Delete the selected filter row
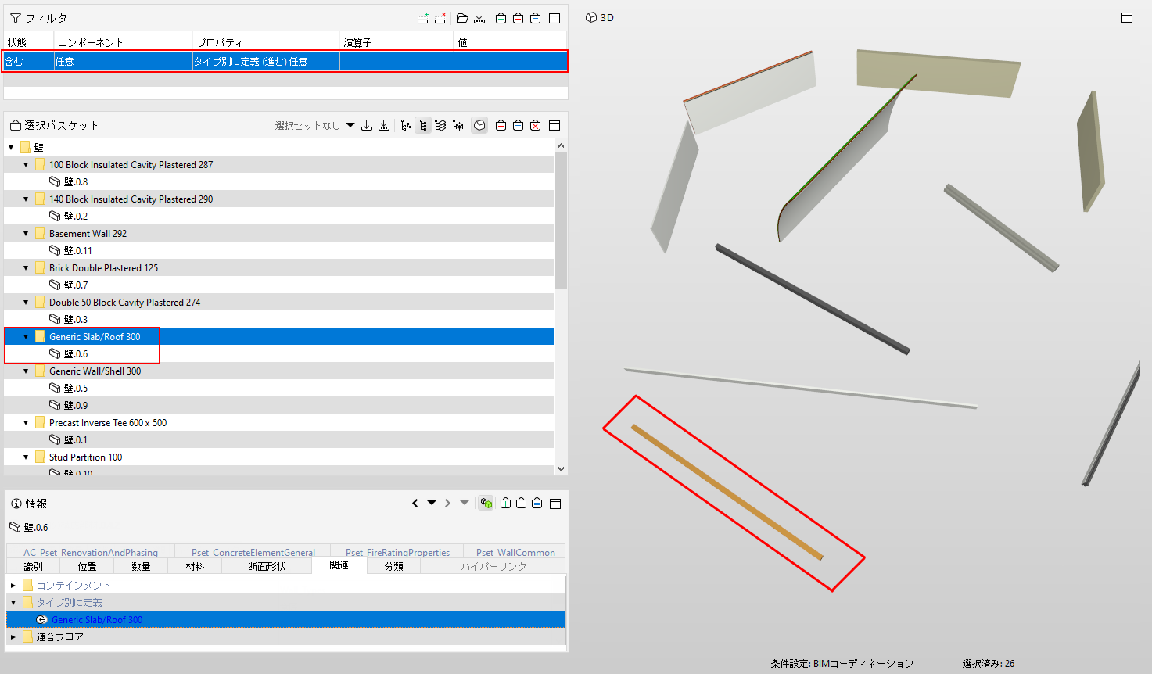The width and height of the screenshot is (1152, 674). [x=440, y=18]
